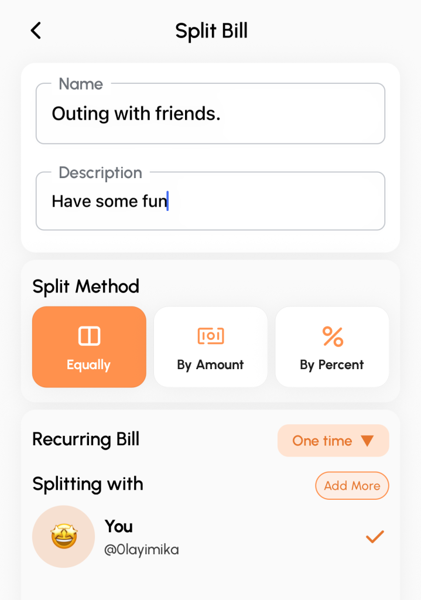Tap the You participant name

[x=119, y=526]
